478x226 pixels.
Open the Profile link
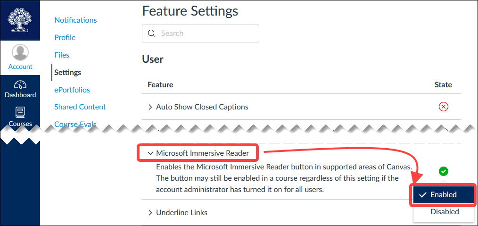(x=65, y=38)
